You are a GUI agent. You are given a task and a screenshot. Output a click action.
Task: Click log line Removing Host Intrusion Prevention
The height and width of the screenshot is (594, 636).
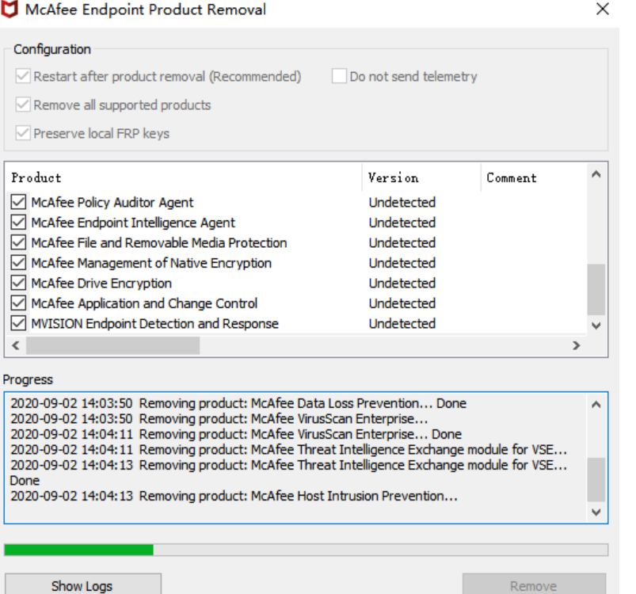234,496
